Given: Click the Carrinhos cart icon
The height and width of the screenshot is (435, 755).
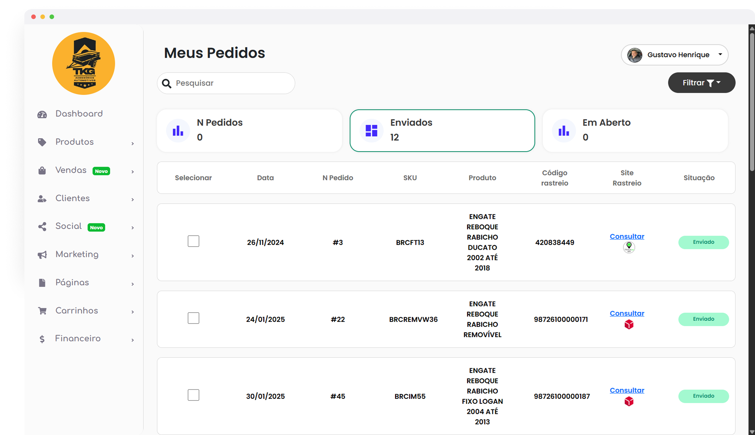Looking at the screenshot, I should click(x=42, y=311).
